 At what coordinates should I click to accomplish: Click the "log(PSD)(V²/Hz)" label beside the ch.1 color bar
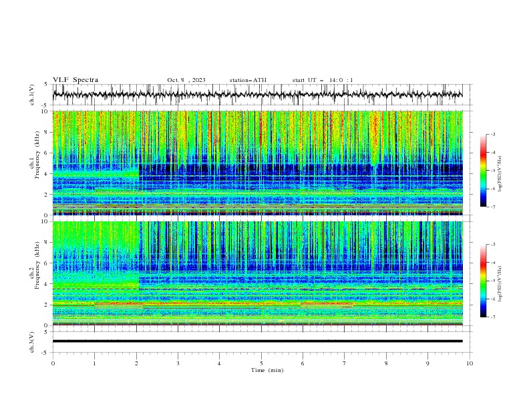pos(500,174)
